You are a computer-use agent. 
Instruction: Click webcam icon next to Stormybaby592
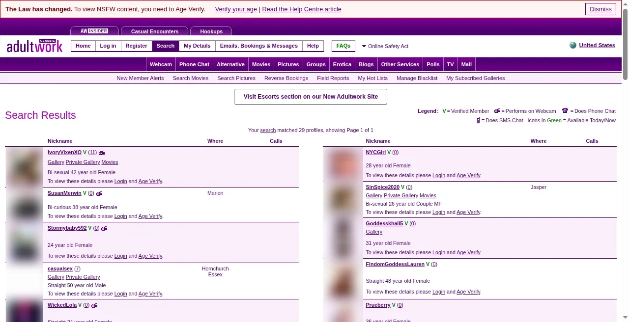(104, 228)
